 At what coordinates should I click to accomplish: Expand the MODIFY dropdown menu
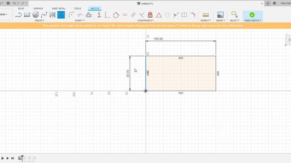pyautogui.click(x=80, y=20)
